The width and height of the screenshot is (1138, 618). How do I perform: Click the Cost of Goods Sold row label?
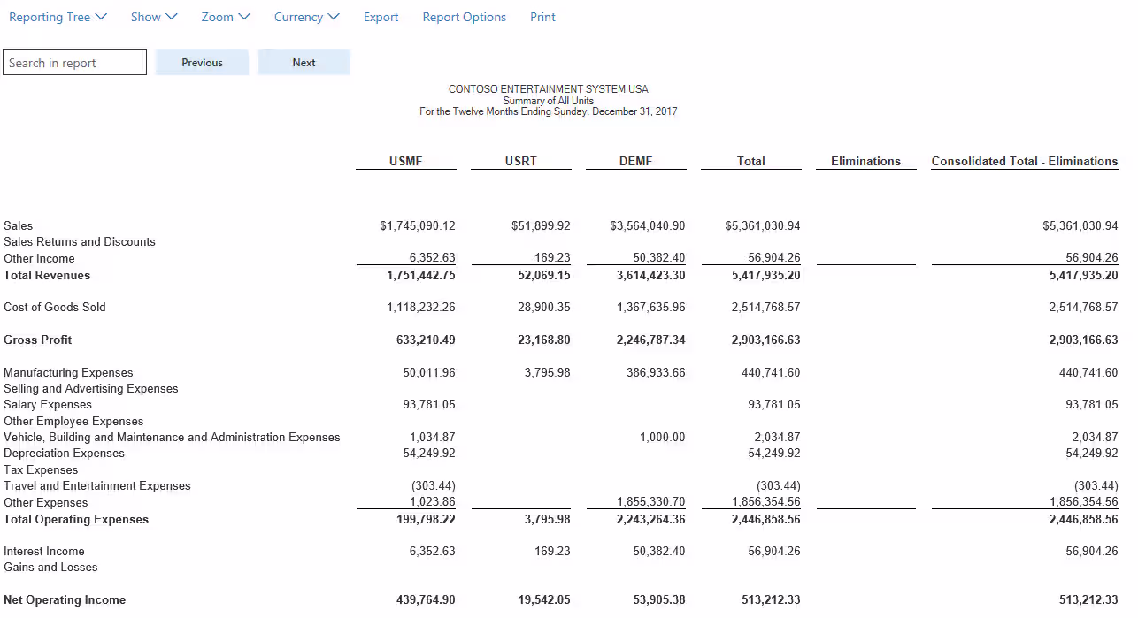[x=55, y=308]
